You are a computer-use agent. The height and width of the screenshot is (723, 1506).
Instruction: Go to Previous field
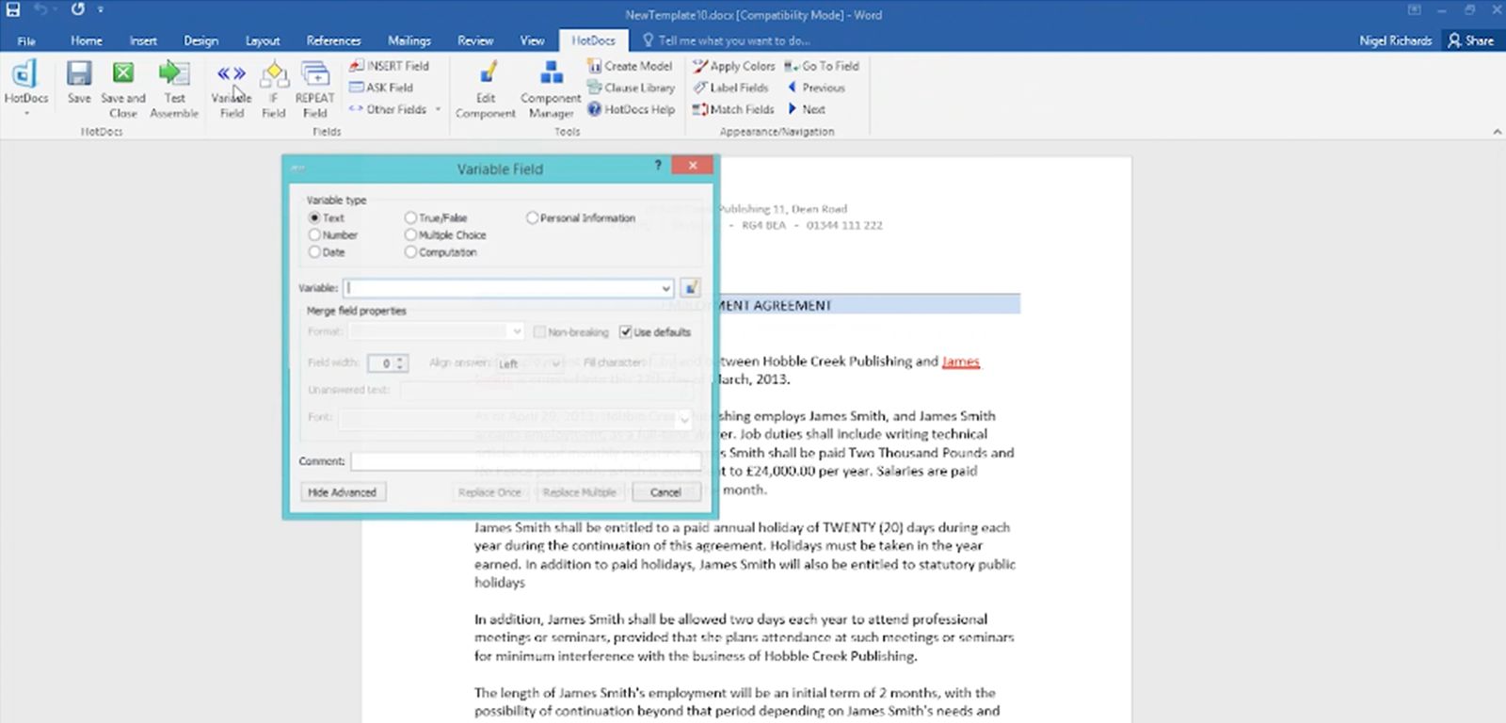pyautogui.click(x=816, y=88)
